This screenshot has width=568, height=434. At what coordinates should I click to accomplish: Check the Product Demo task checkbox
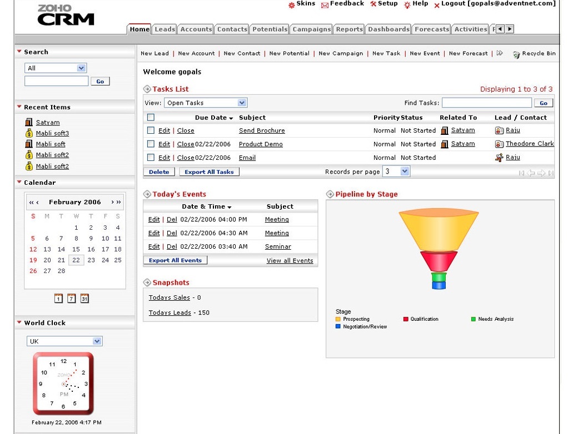point(150,144)
